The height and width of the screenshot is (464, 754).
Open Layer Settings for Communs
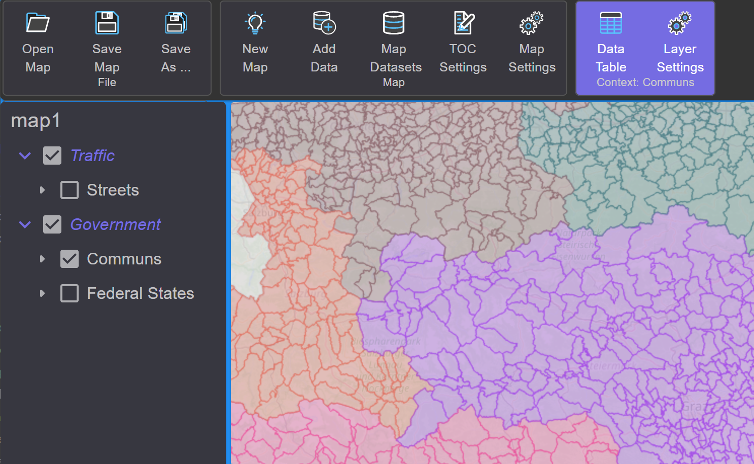(x=680, y=23)
